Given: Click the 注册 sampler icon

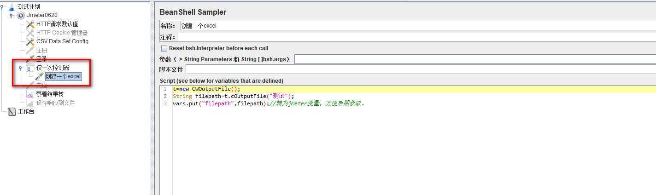Looking at the screenshot, I should (x=30, y=50).
